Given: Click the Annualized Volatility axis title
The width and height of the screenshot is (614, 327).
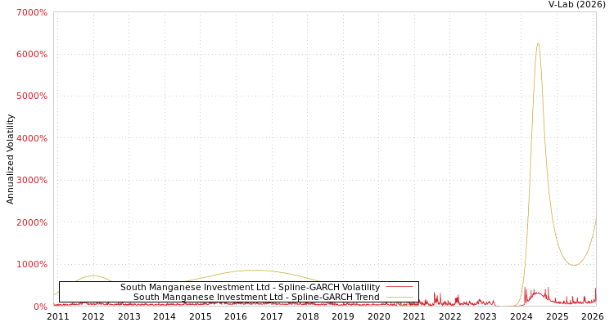Looking at the screenshot, I should [10, 159].
